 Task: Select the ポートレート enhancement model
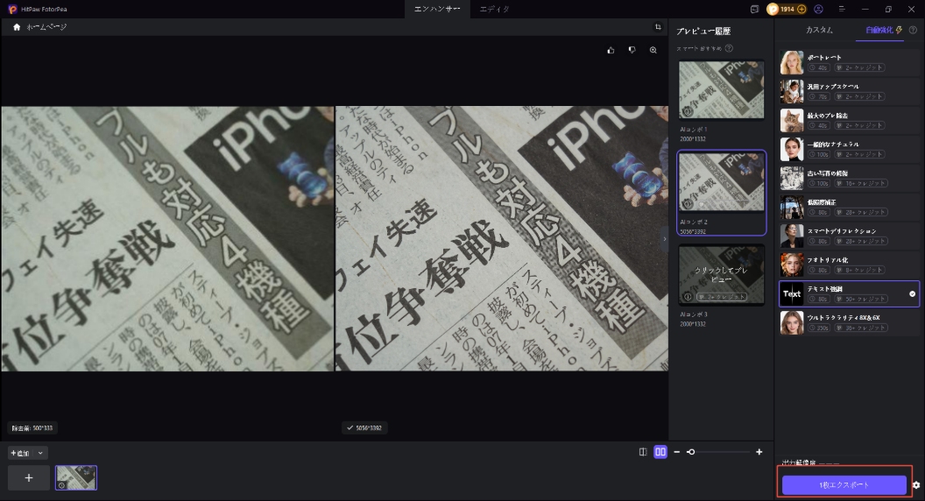coord(850,62)
